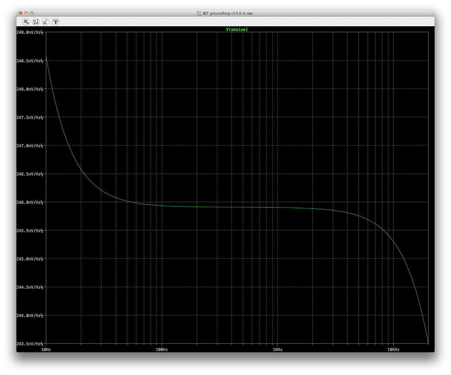Screen dimensions: 451x375
Task: Click the 243.5nV/Hz½ axis label
Action: tap(30, 344)
